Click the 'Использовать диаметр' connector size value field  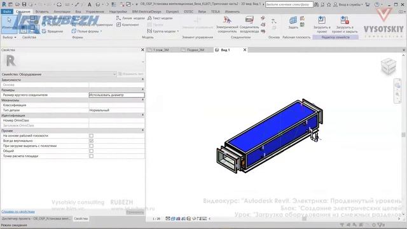(x=116, y=95)
